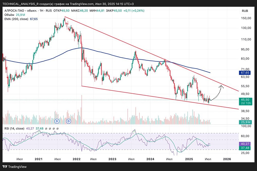Click the 38,50 price scale label

click(x=245, y=111)
